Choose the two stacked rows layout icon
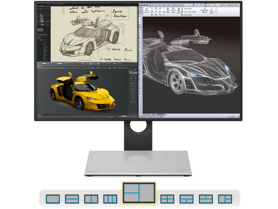 (72, 199)
